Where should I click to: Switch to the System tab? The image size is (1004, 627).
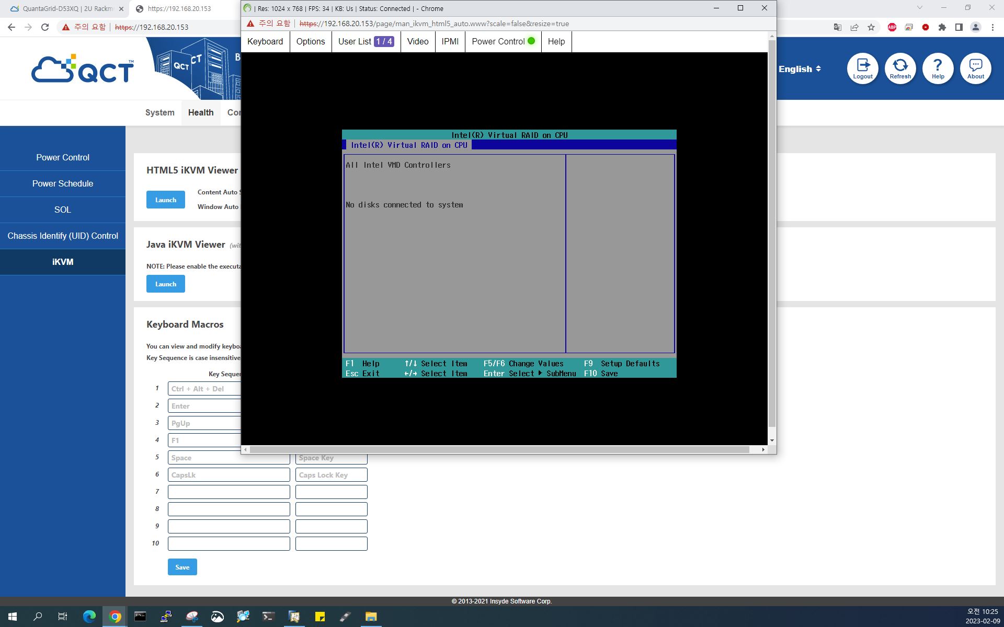(159, 112)
